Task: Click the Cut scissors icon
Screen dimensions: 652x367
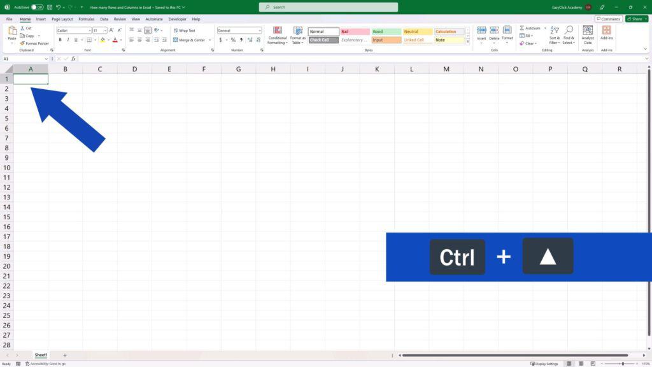Action: [22, 28]
